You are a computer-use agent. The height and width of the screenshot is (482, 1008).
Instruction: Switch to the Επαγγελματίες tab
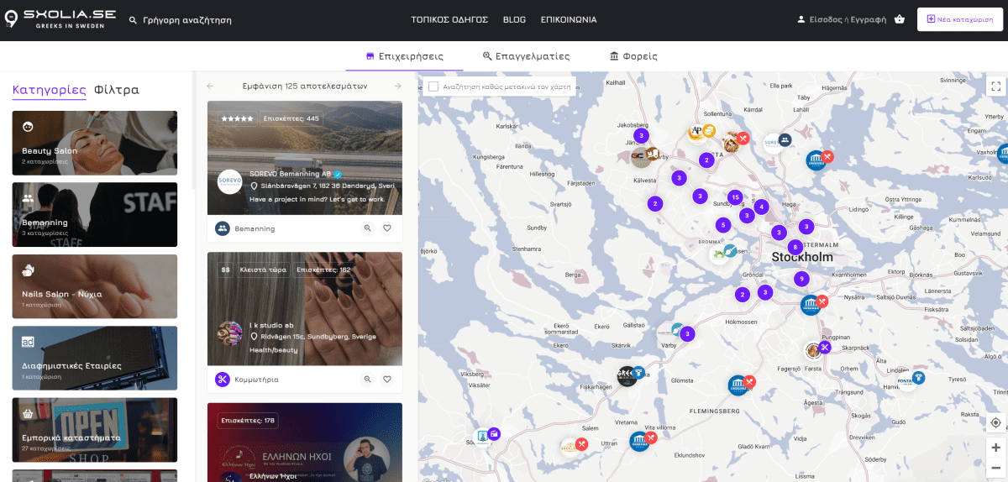tap(527, 56)
